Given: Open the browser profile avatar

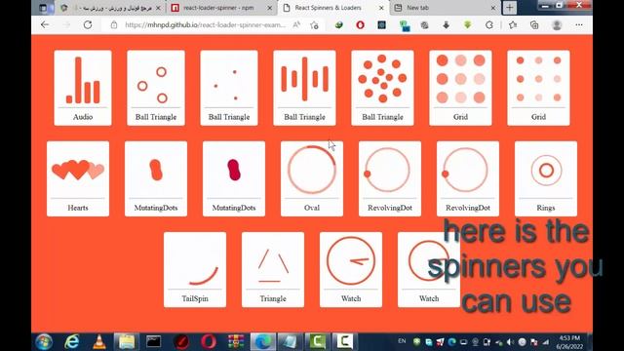Looking at the screenshot, I should click(x=557, y=24).
